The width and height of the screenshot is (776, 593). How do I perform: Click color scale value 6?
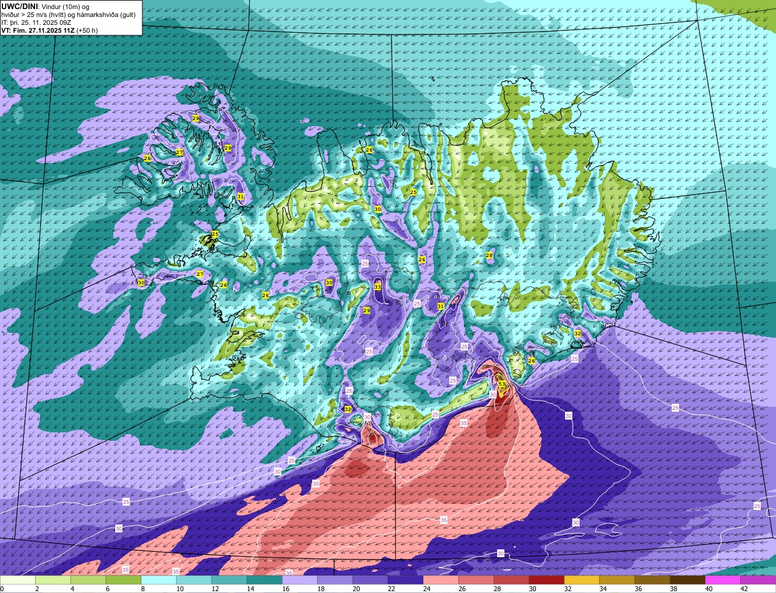[x=107, y=589]
